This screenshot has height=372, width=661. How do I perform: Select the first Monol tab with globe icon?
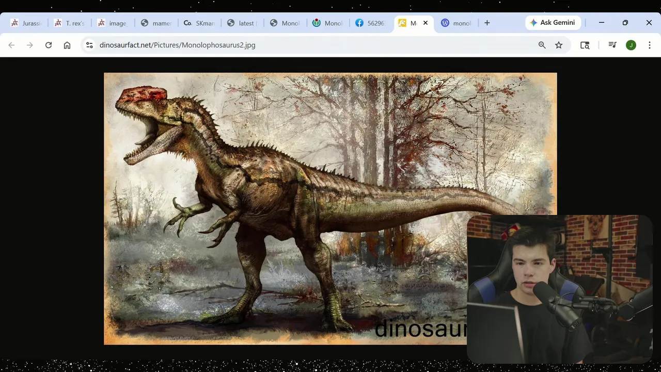point(285,23)
